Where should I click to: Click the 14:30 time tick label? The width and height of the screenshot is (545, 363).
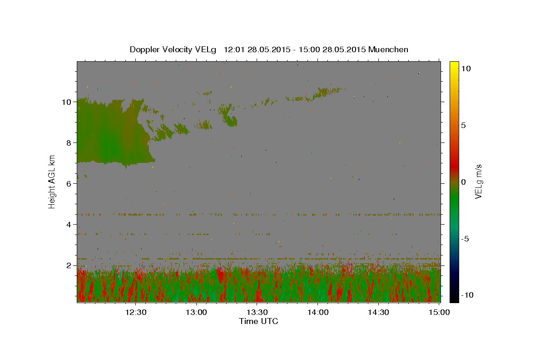pos(379,312)
